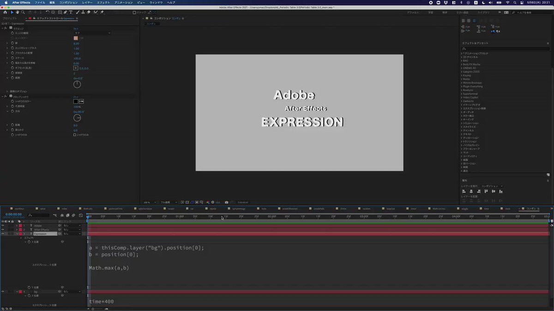The image size is (554, 311).
Task: Click the macOS Spotlight search icon
Action: 516,2
